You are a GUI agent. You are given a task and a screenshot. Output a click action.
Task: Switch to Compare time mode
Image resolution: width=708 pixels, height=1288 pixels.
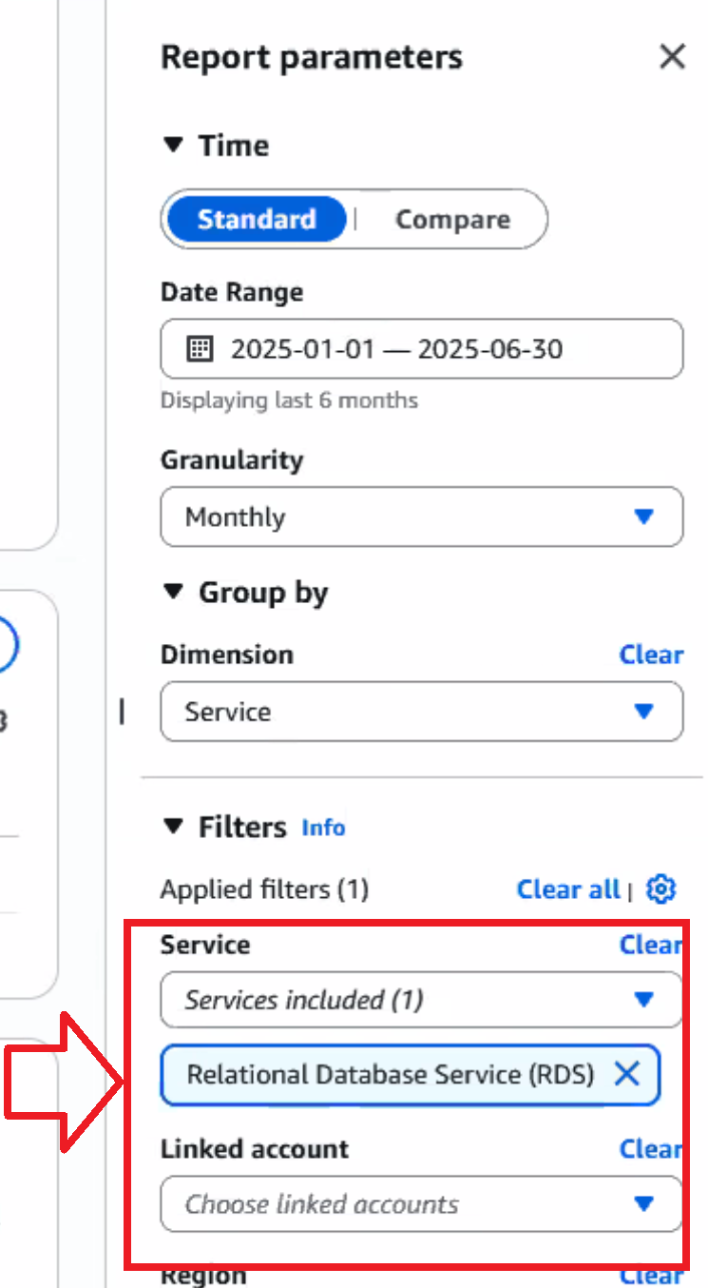452,220
